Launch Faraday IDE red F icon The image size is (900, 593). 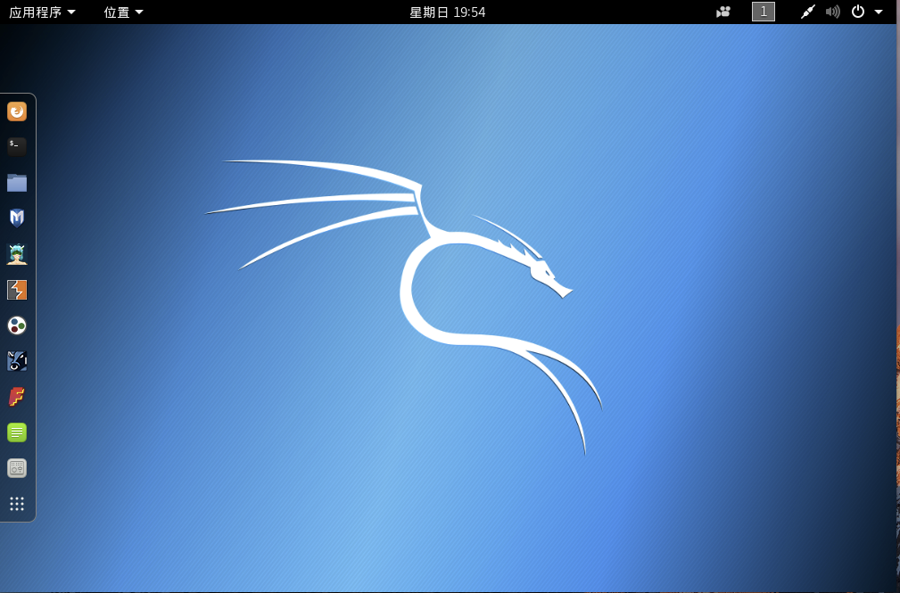(x=17, y=397)
